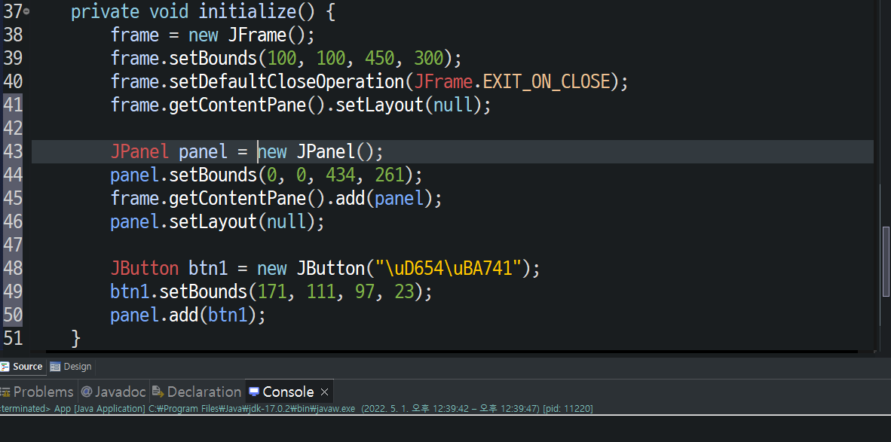Image resolution: width=891 pixels, height=442 pixels.
Task: Click the setDefaultCloseOperation method call
Action: pyautogui.click(x=287, y=82)
